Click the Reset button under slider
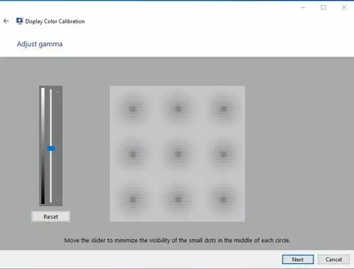Image resolution: width=354 pixels, height=269 pixels. 51,217
